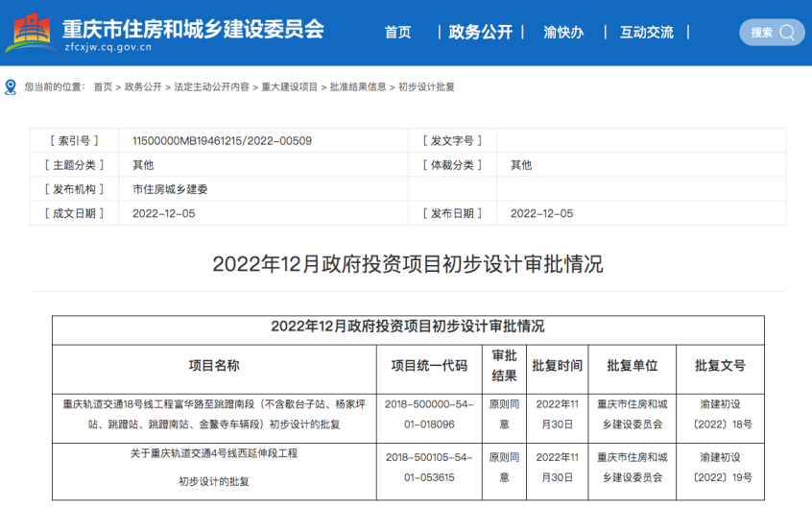Click the 搜索 search box
812x510 pixels.
point(772,32)
